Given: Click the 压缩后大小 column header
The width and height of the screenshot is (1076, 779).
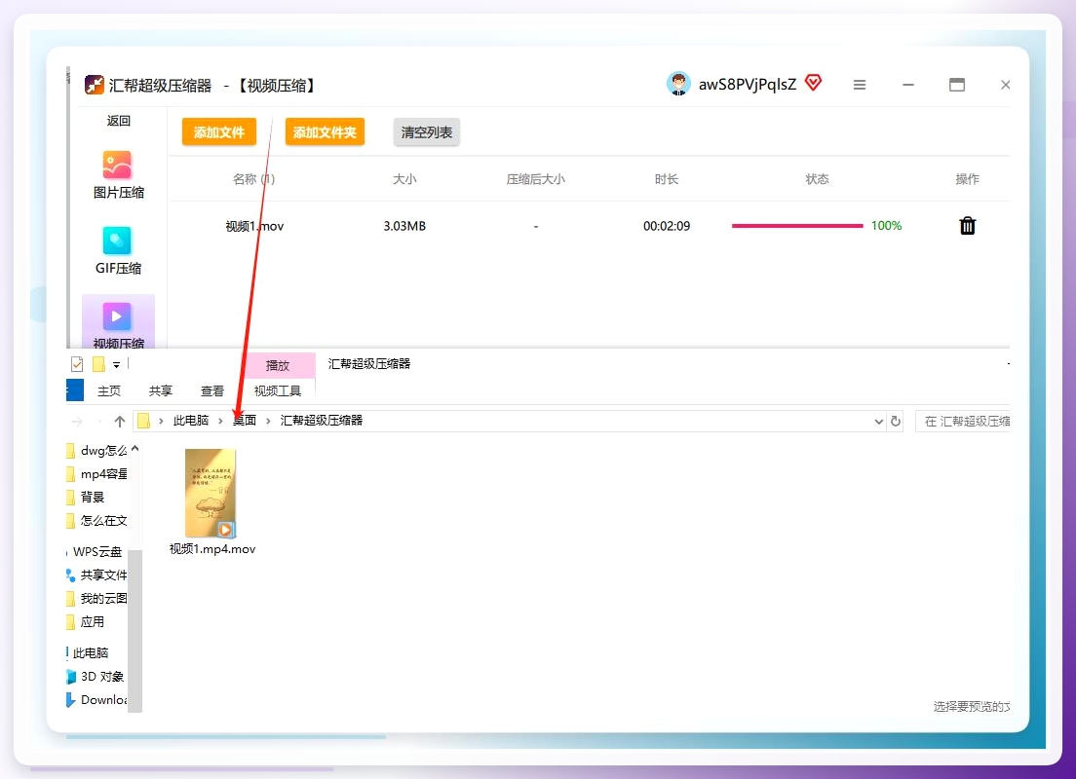Looking at the screenshot, I should (535, 179).
